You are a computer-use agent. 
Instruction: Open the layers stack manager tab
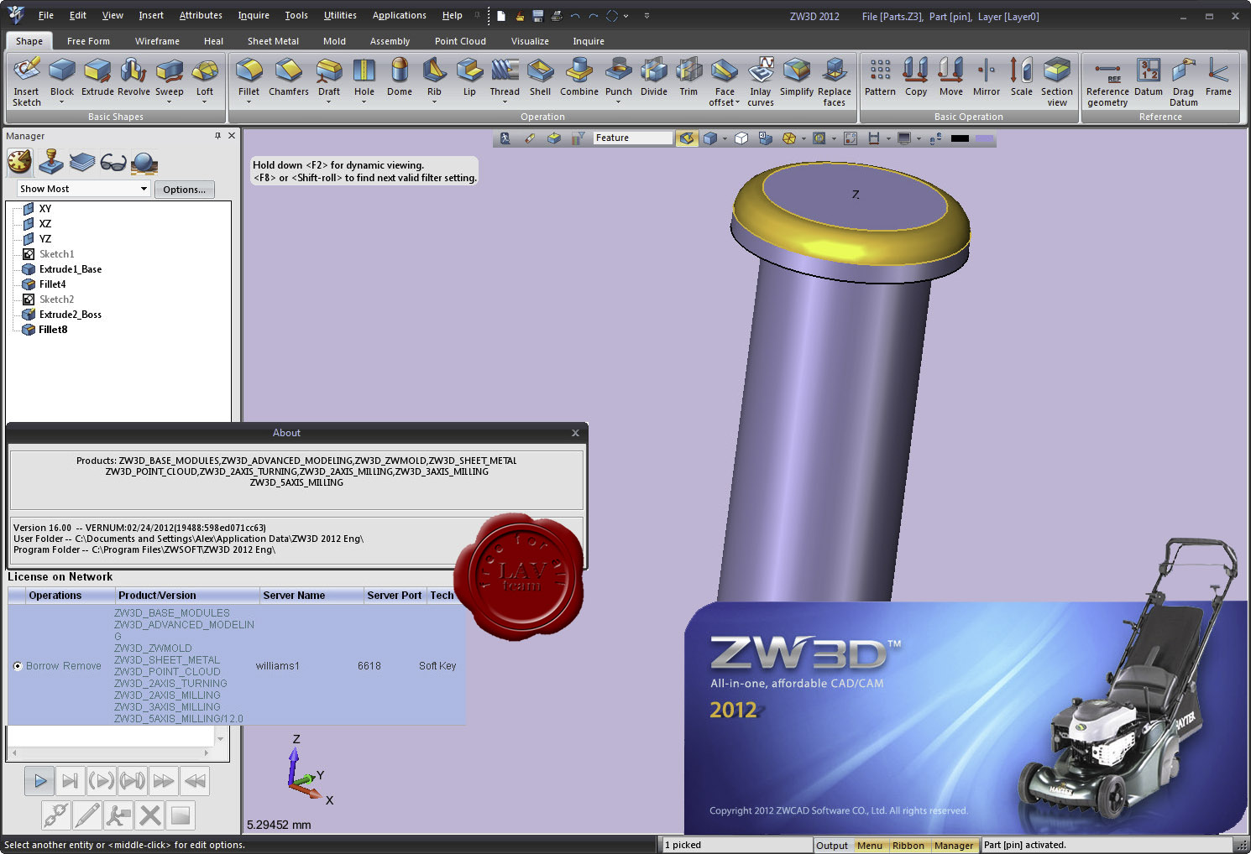tap(81, 162)
